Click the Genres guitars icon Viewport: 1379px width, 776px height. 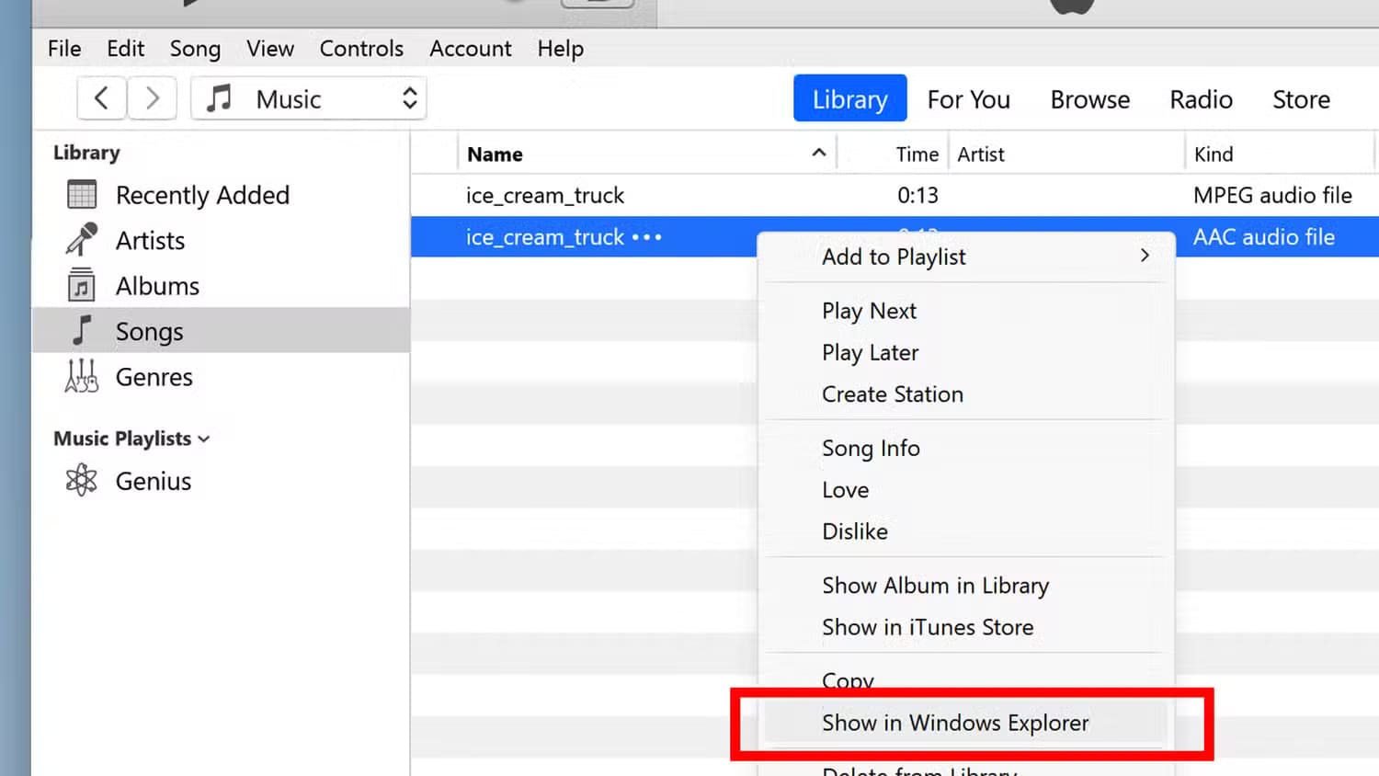point(82,376)
